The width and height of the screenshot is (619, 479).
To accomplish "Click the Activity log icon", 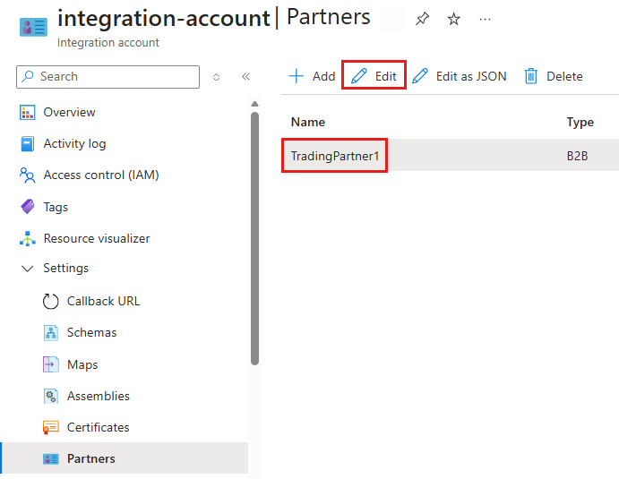I will point(27,144).
